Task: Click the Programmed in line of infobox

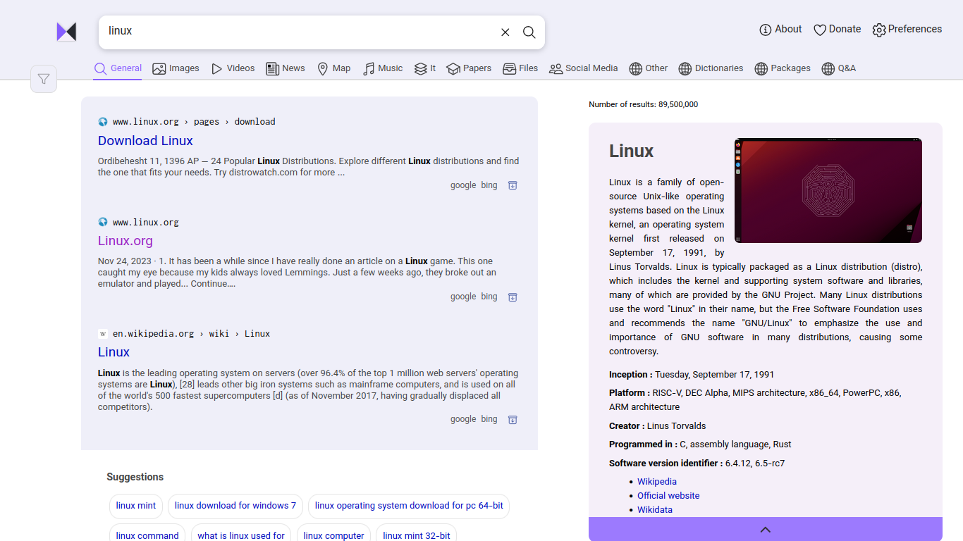Action: [x=700, y=444]
